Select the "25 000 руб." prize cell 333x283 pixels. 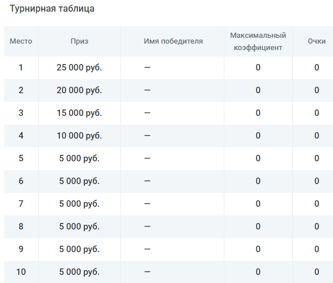(x=79, y=68)
